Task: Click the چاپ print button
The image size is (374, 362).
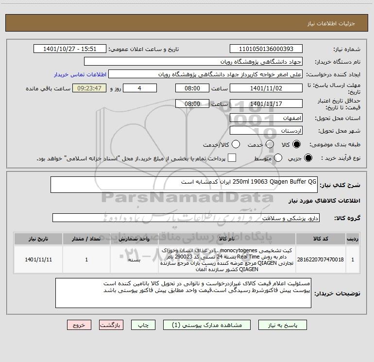Action: (143, 325)
